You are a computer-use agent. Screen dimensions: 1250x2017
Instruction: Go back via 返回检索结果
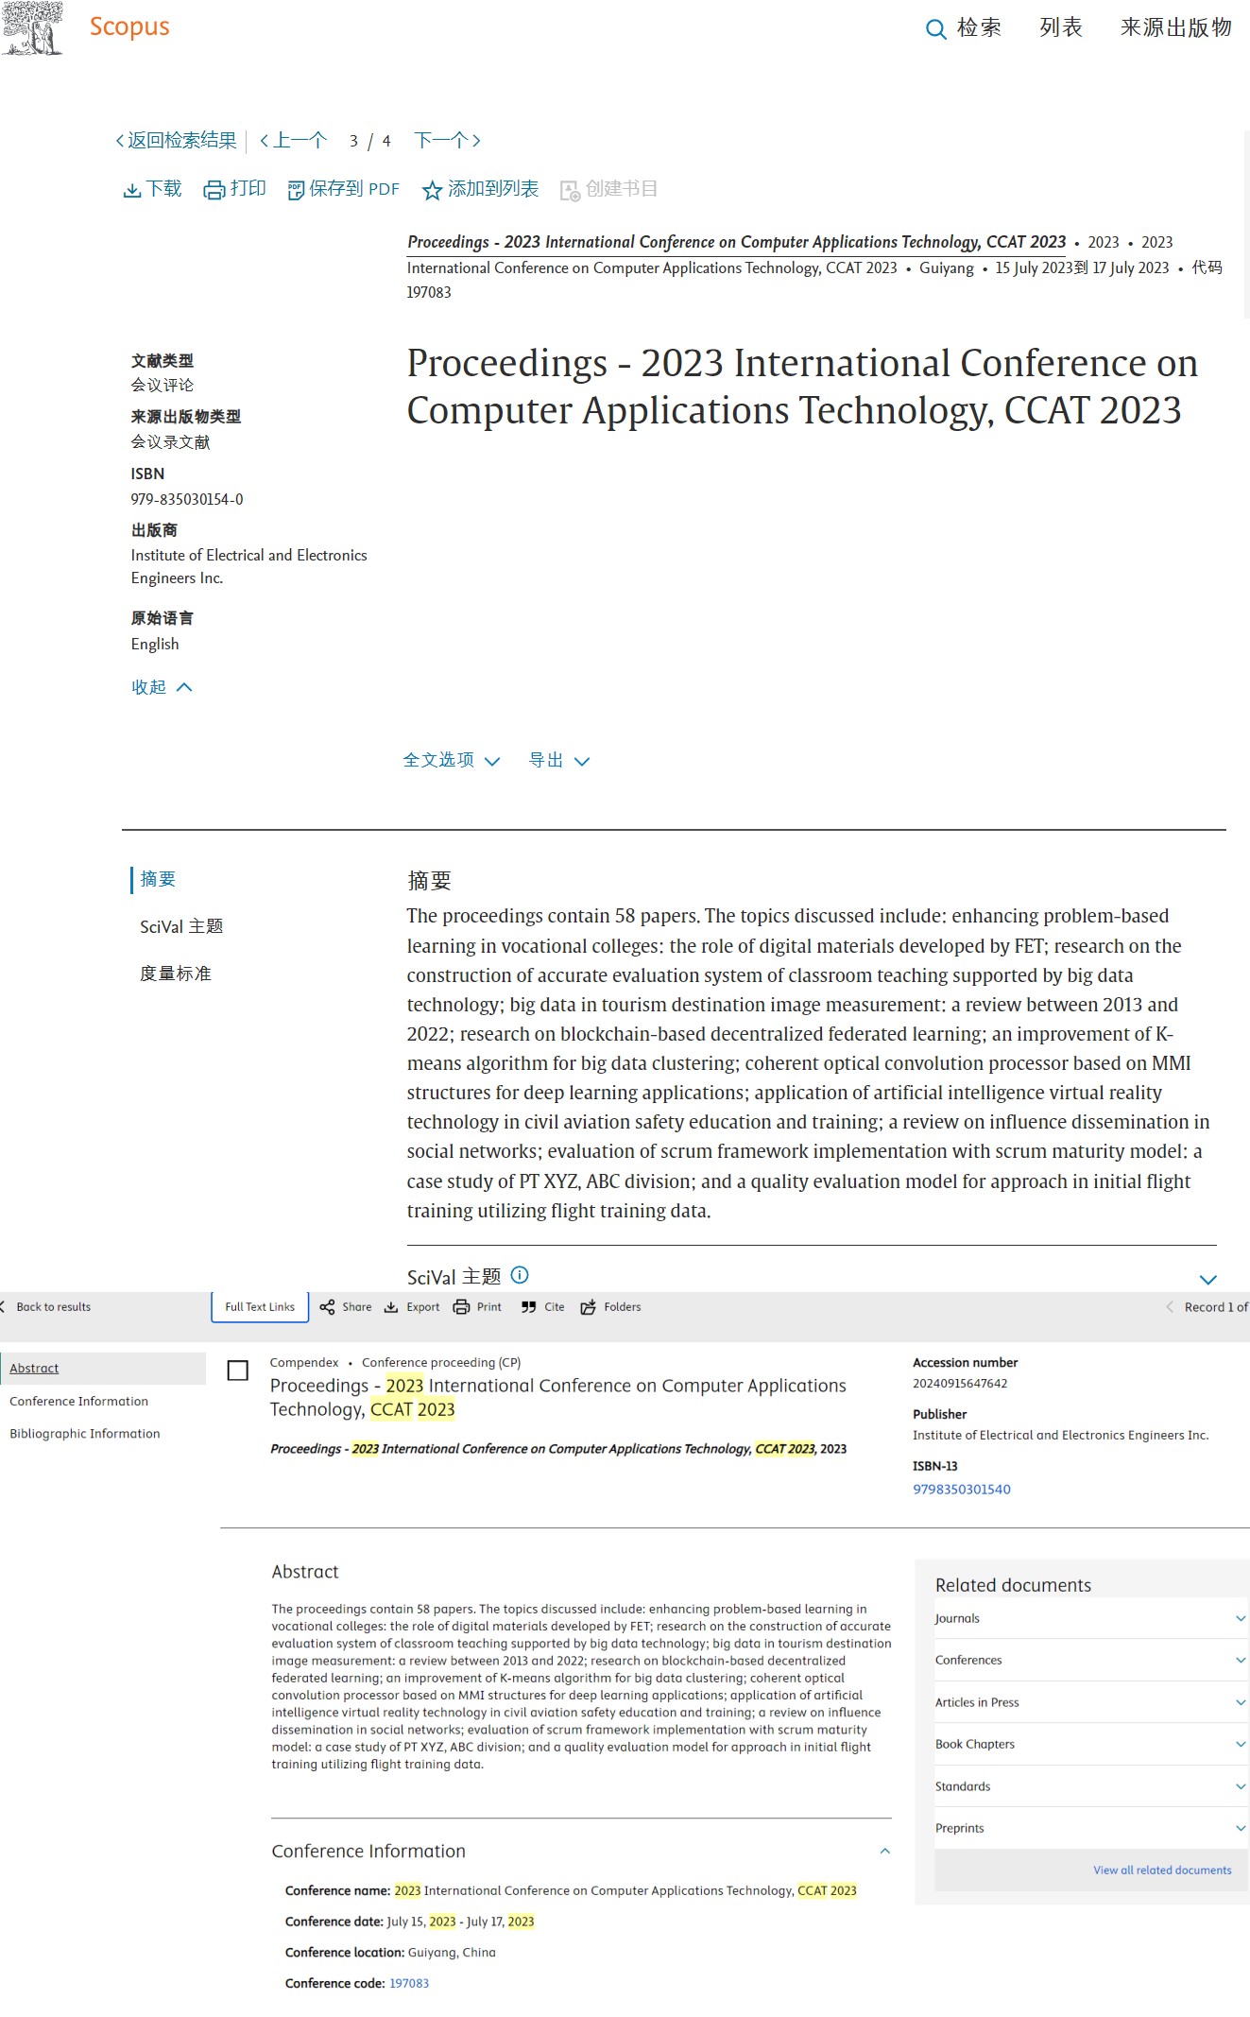(x=176, y=140)
